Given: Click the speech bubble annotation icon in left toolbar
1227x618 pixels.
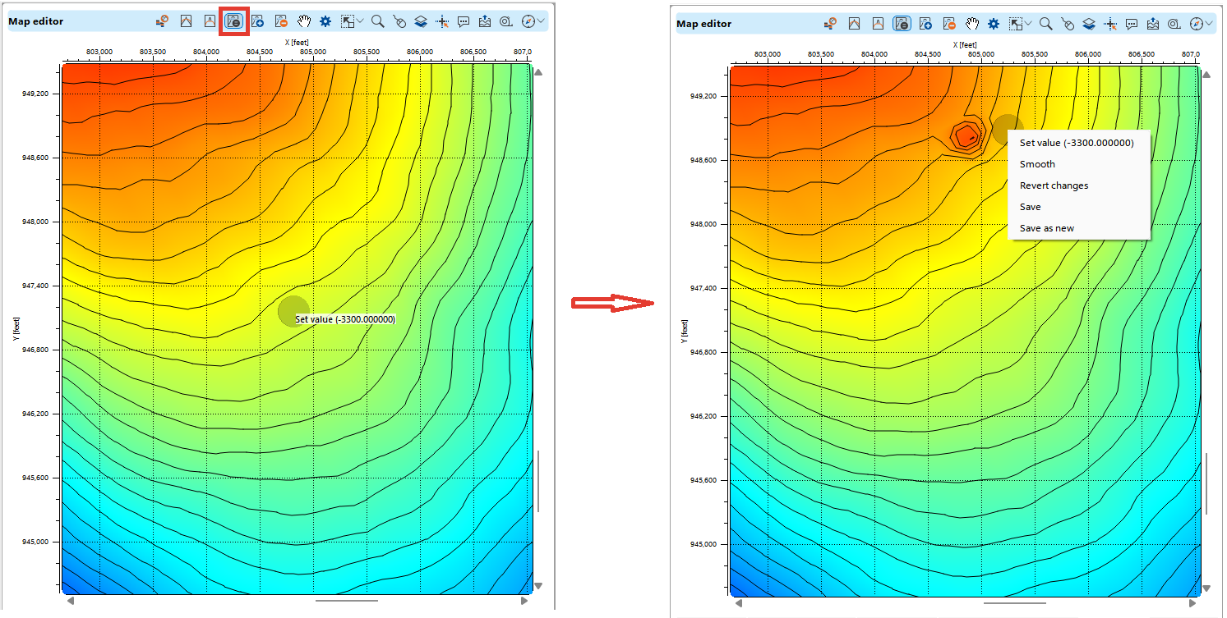Looking at the screenshot, I should tap(464, 21).
